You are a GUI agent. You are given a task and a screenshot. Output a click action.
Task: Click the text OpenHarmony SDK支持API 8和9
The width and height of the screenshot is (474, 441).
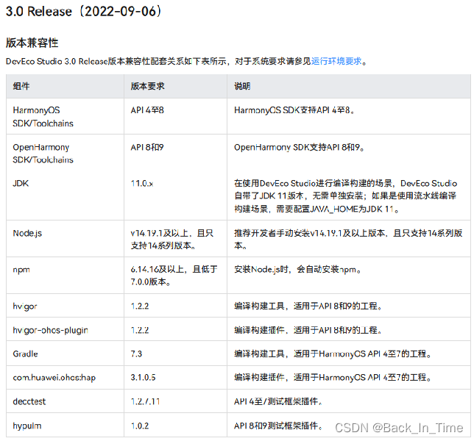coord(299,147)
